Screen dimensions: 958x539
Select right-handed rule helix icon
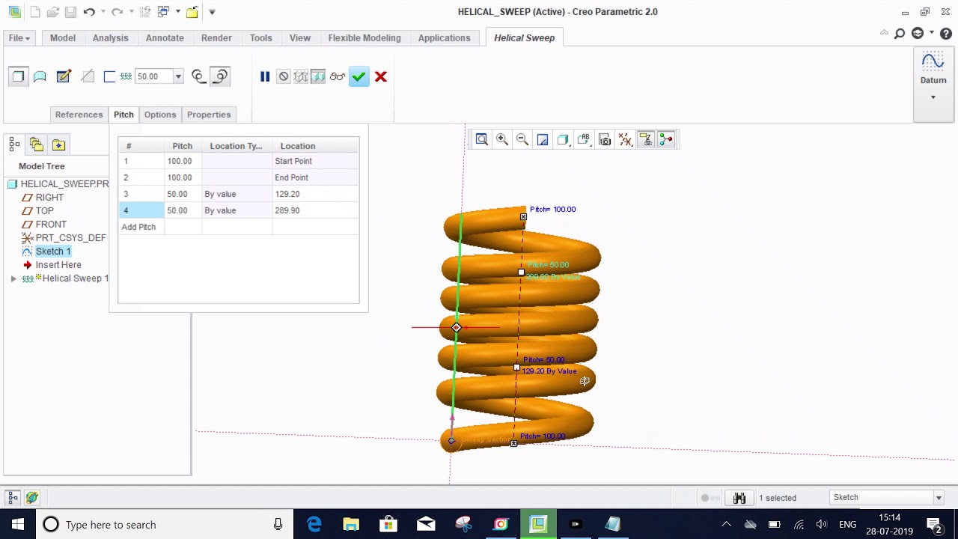coord(220,76)
